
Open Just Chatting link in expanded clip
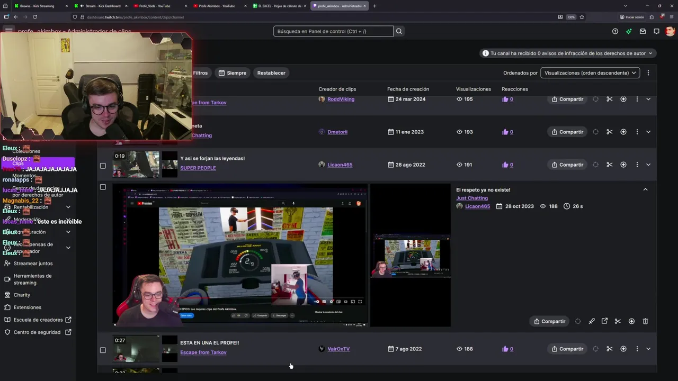click(x=472, y=198)
